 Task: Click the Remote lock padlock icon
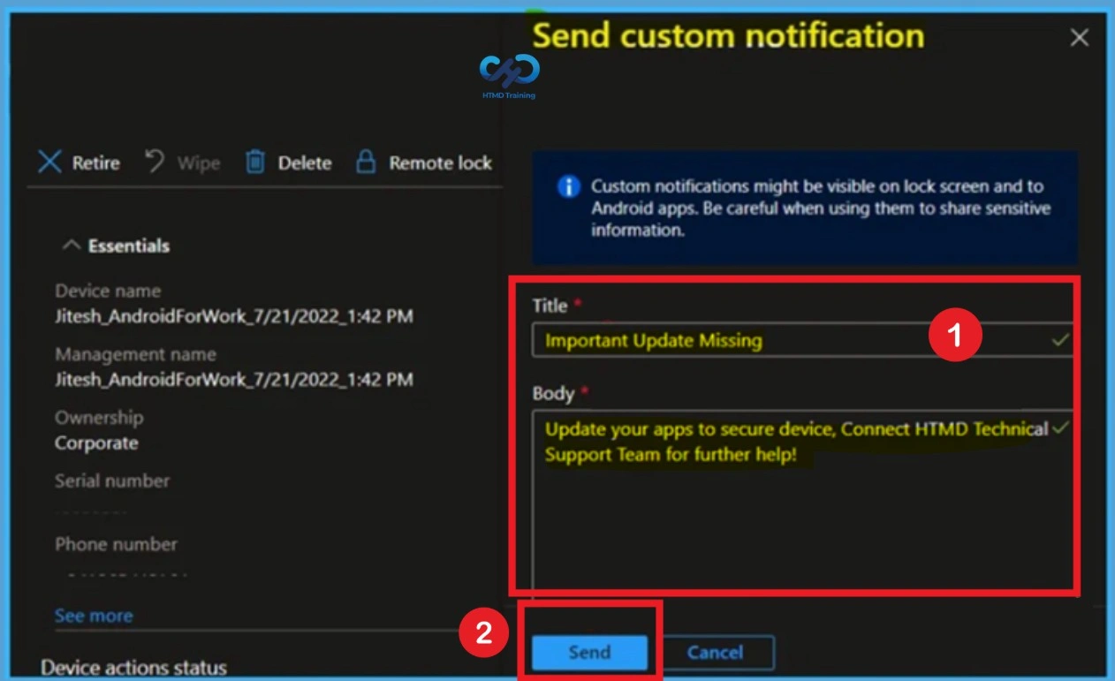coord(366,162)
